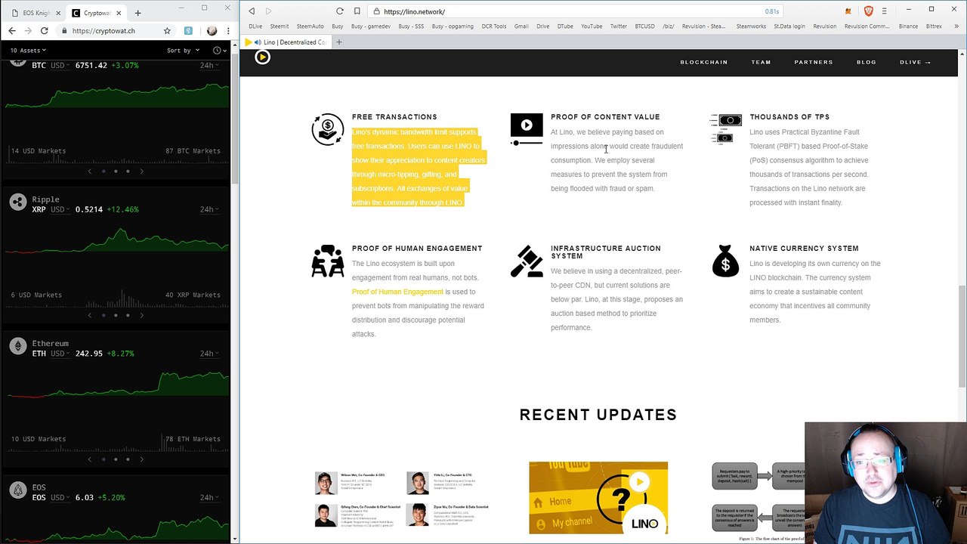The width and height of the screenshot is (967, 544).
Task: Open the Binance bookmark
Action: point(908,26)
